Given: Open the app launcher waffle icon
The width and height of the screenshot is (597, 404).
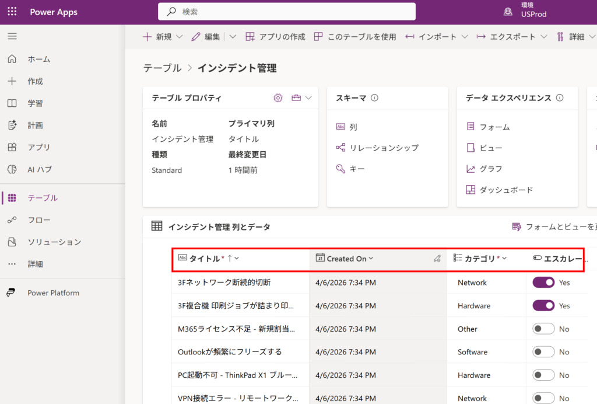Looking at the screenshot, I should pos(12,12).
